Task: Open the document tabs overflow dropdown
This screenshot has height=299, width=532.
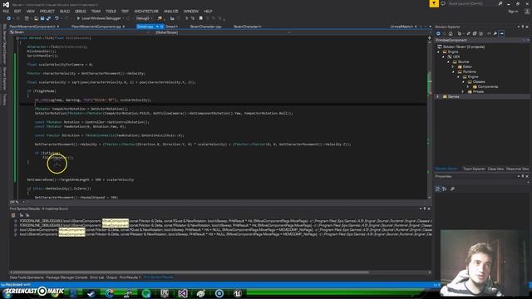Action: coord(431,27)
